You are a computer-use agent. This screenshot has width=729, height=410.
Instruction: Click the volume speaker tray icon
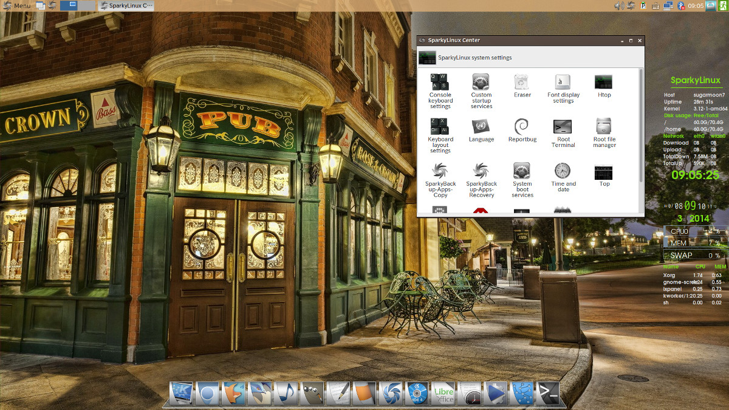pos(619,5)
